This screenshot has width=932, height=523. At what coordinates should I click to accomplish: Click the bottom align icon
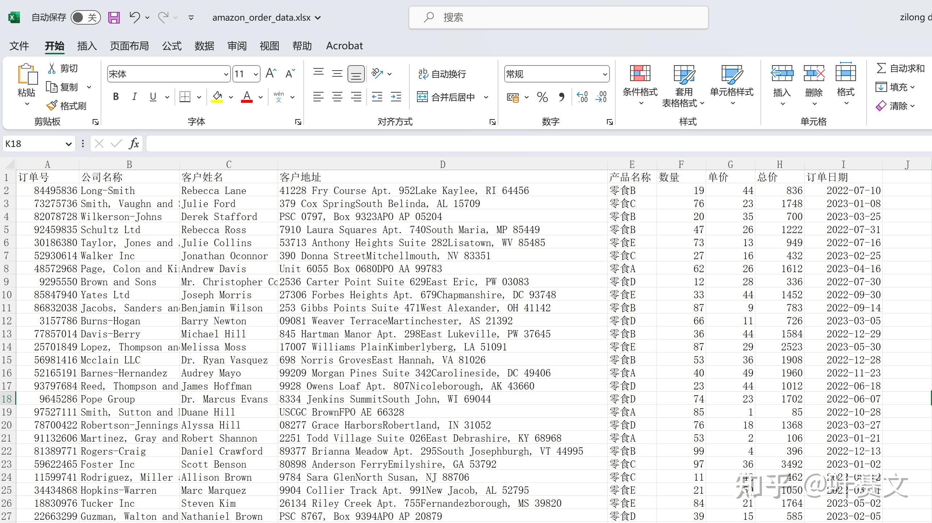pos(356,74)
